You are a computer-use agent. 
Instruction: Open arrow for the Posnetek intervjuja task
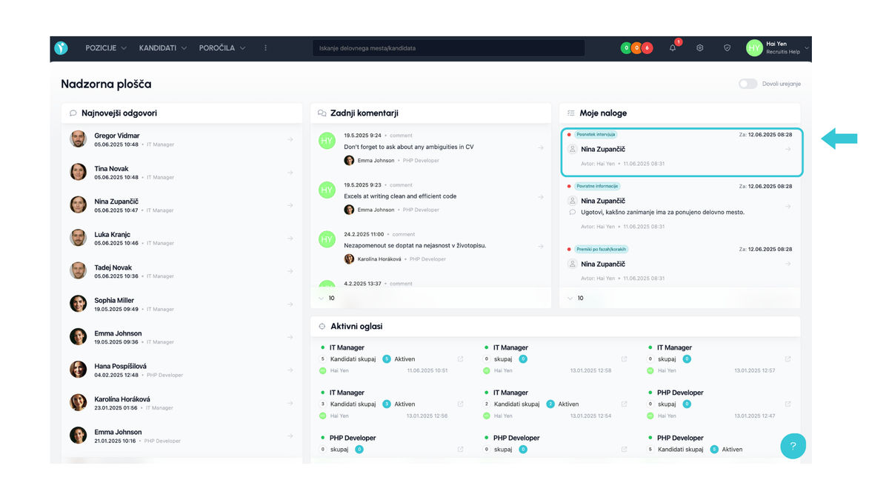(788, 150)
